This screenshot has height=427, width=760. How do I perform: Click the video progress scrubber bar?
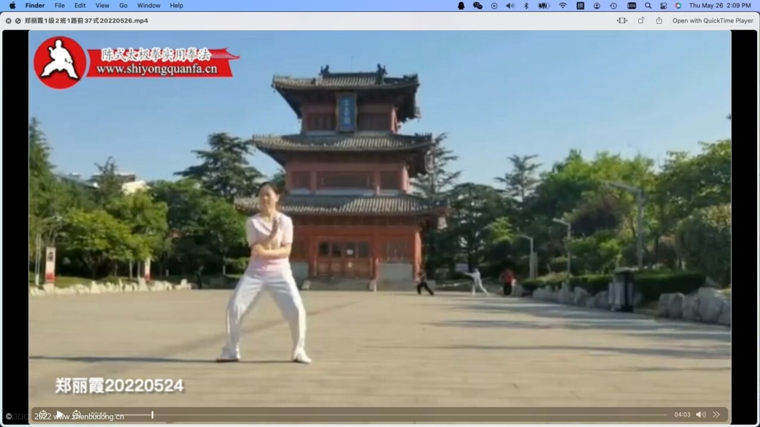(380, 415)
